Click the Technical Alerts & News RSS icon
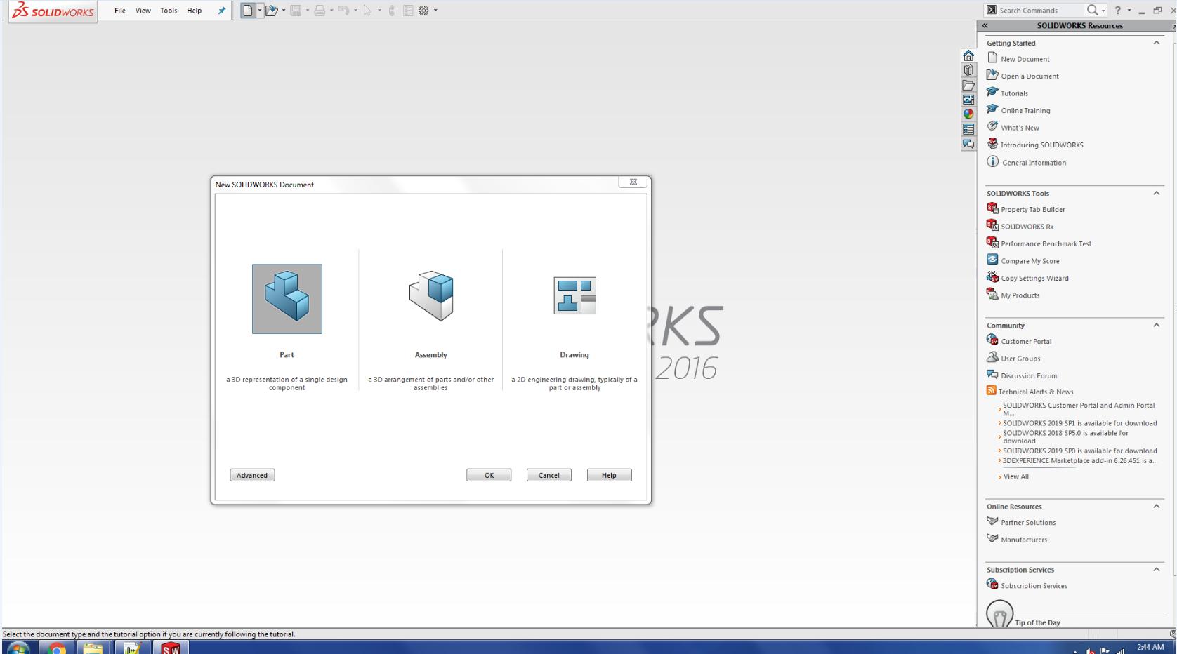The image size is (1177, 654). coord(992,391)
